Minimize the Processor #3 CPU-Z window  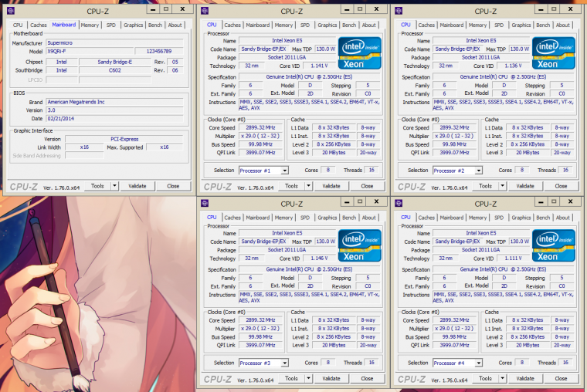point(347,202)
